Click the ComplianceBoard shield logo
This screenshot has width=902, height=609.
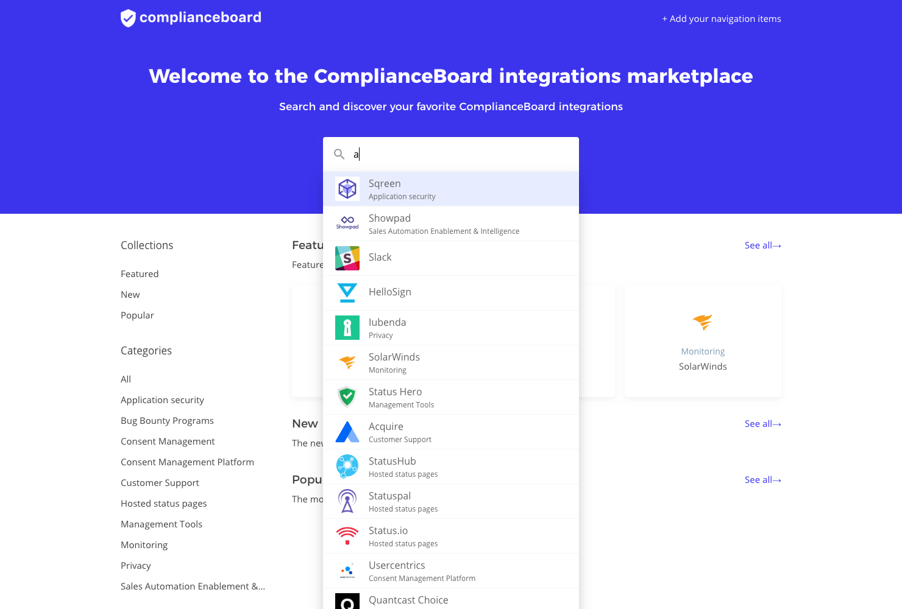click(128, 18)
